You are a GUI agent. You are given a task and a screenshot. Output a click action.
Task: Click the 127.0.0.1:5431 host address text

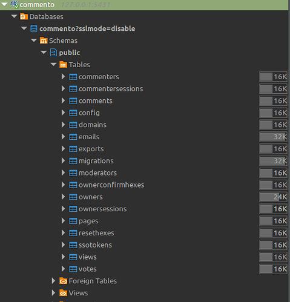pyautogui.click(x=85, y=4)
